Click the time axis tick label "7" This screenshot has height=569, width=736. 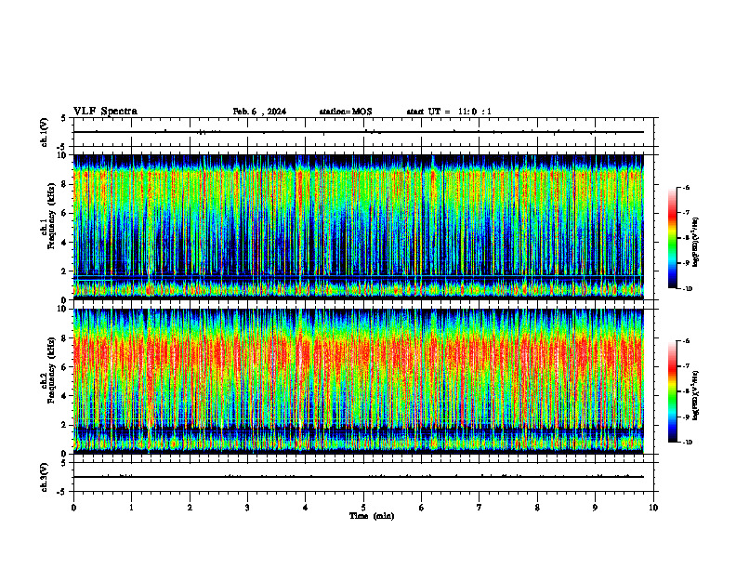coord(480,508)
